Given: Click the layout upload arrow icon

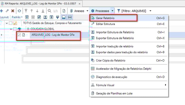Looking at the screenshot, I should 45,17.
